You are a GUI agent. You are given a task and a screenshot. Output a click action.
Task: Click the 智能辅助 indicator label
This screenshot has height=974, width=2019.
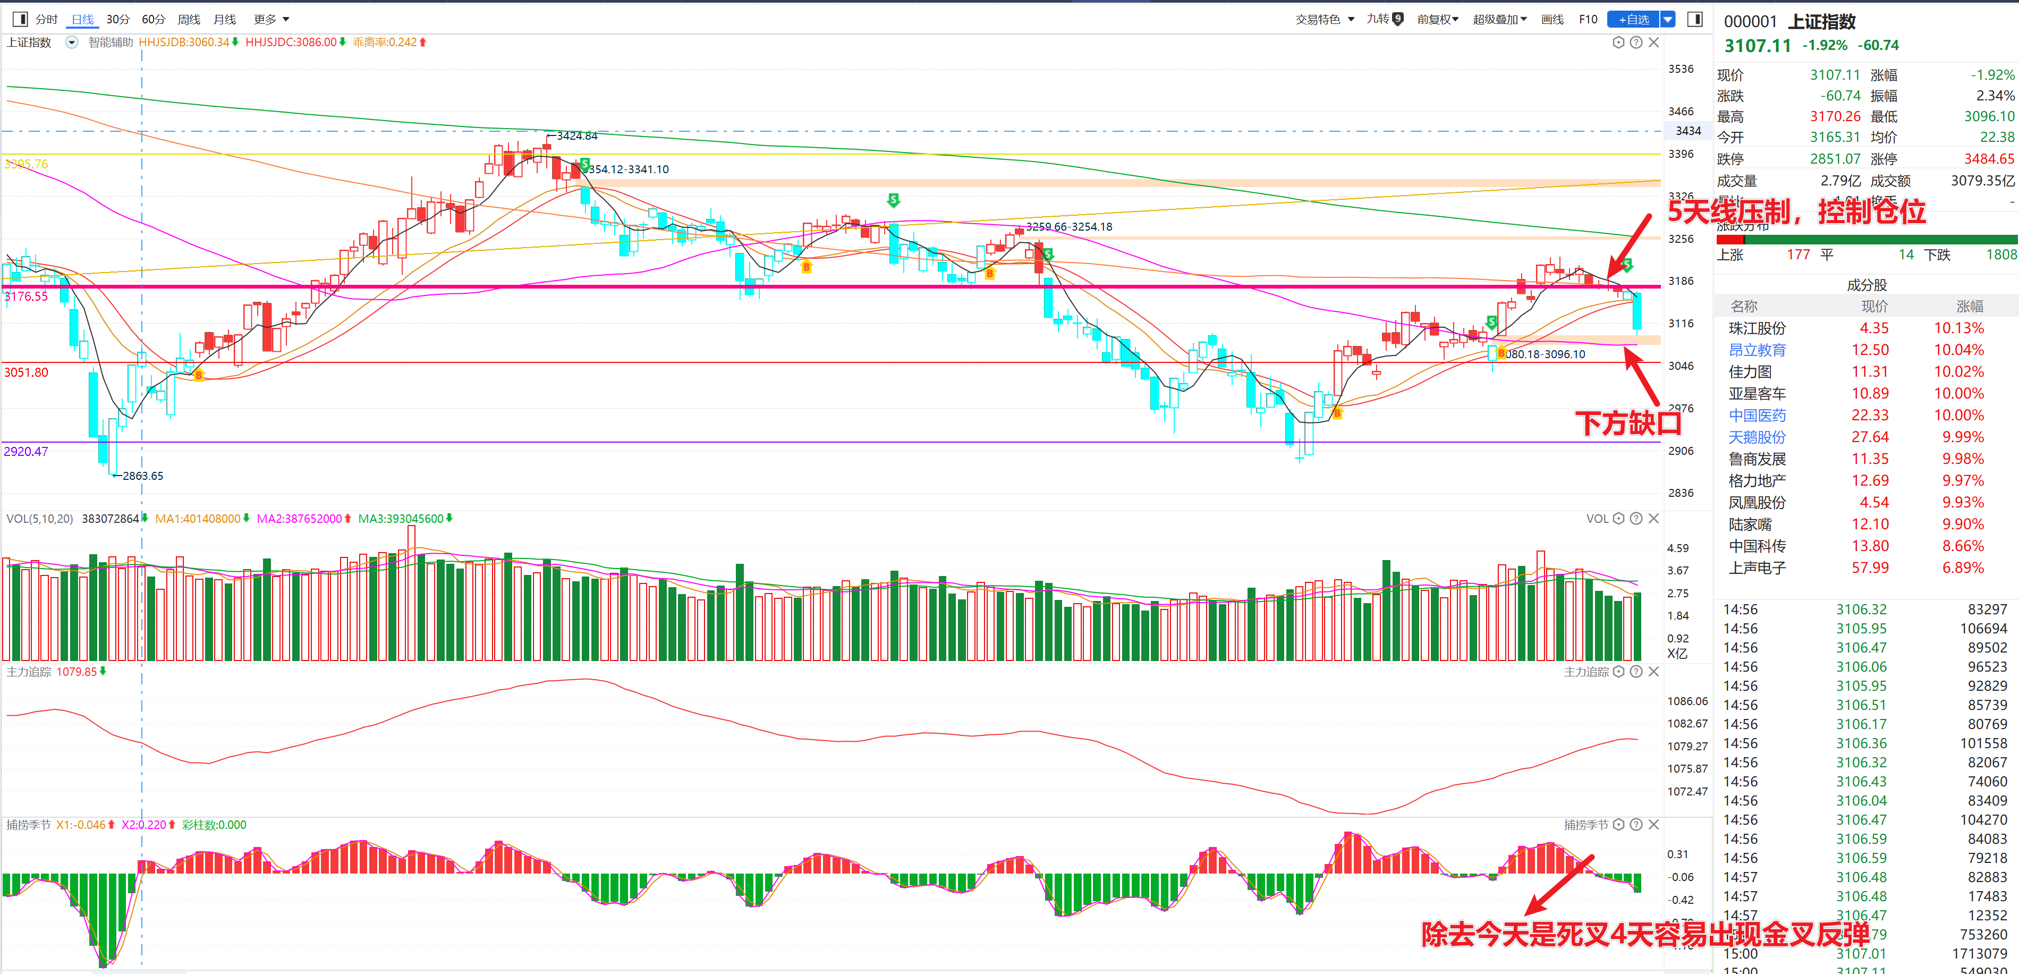pyautogui.click(x=111, y=43)
